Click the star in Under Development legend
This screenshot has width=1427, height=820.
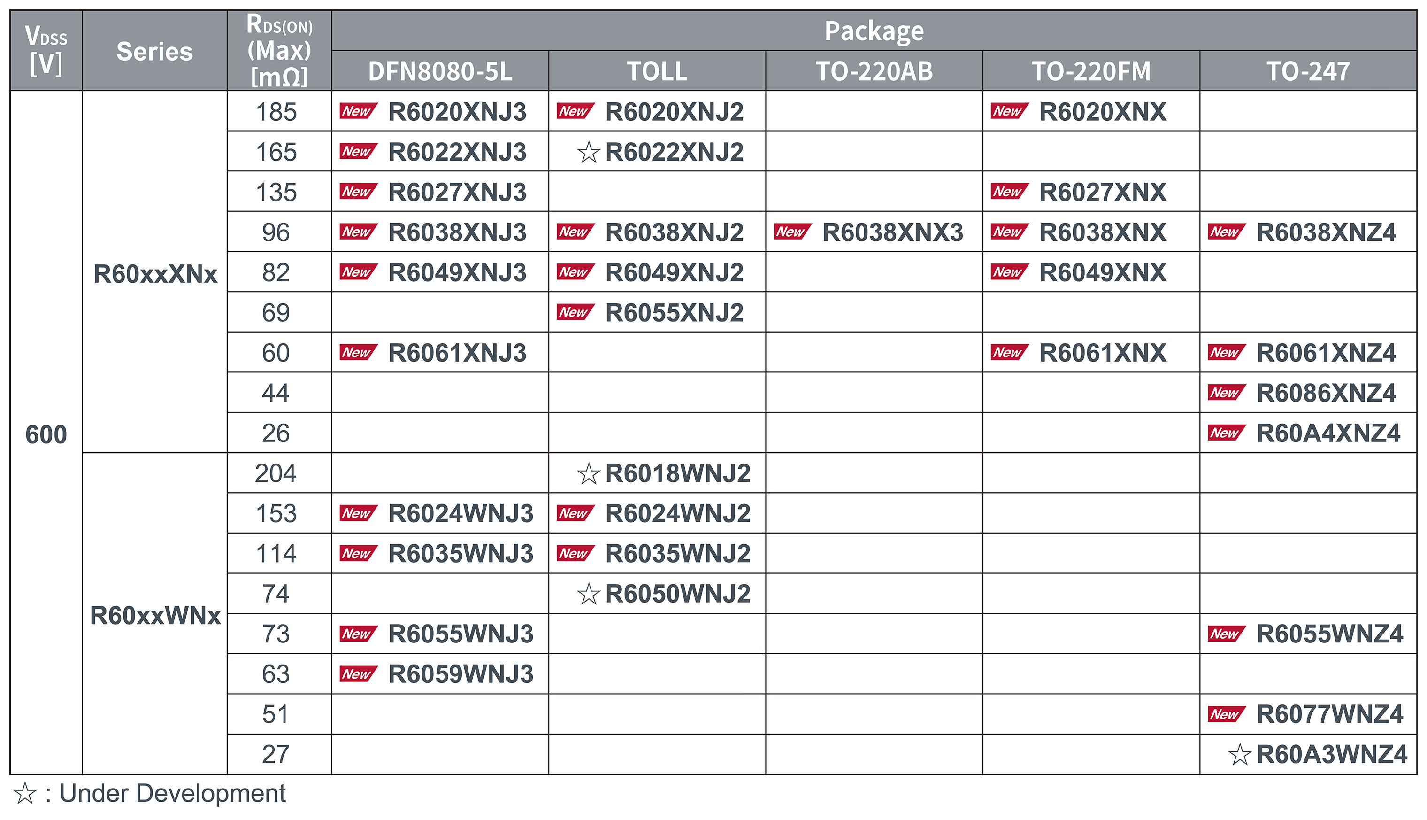25,794
